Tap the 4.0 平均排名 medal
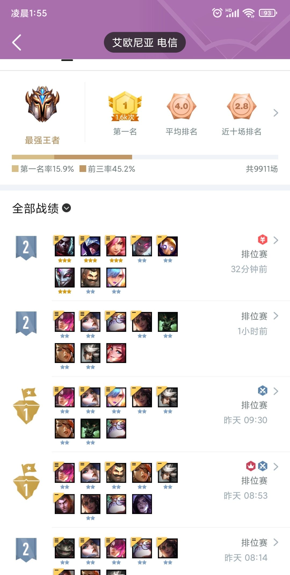290x575 pixels. (x=182, y=106)
